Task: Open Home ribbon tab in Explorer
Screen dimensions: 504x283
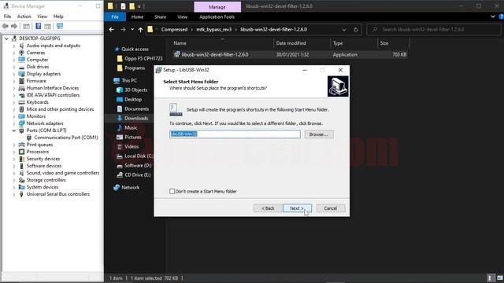Action: [137, 17]
